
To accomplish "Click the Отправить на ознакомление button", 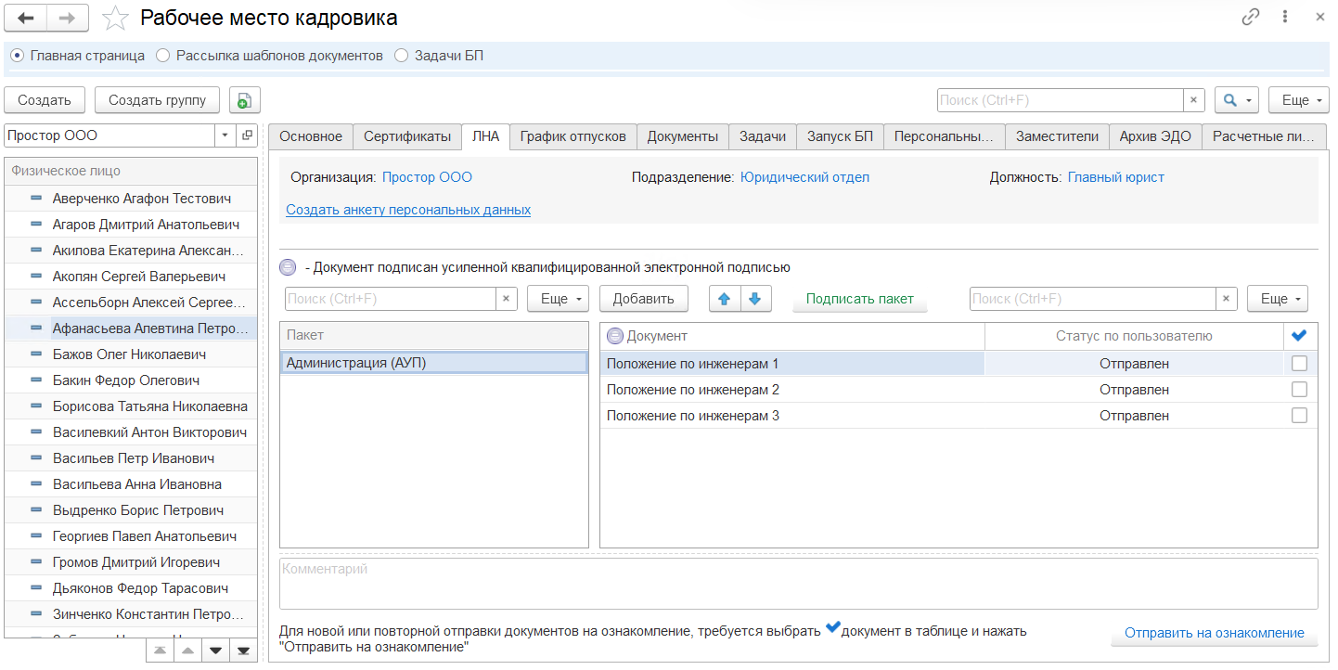I will click(x=1215, y=633).
